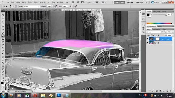The image size is (175, 98).
Task: Open the brush Mode dropdown
Action: (x=31, y=7)
